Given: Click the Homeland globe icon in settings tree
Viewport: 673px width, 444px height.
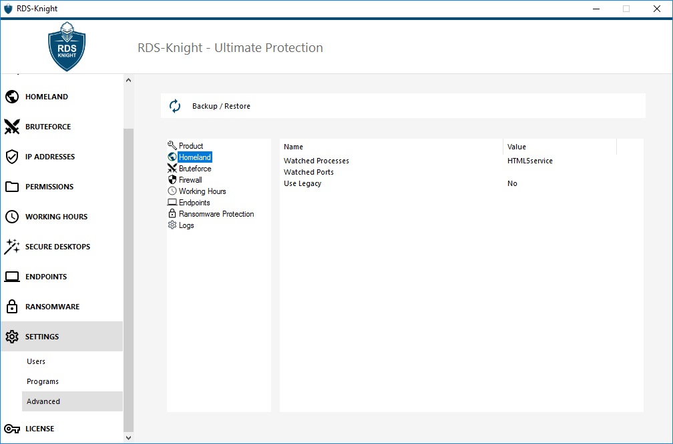Looking at the screenshot, I should (x=172, y=157).
